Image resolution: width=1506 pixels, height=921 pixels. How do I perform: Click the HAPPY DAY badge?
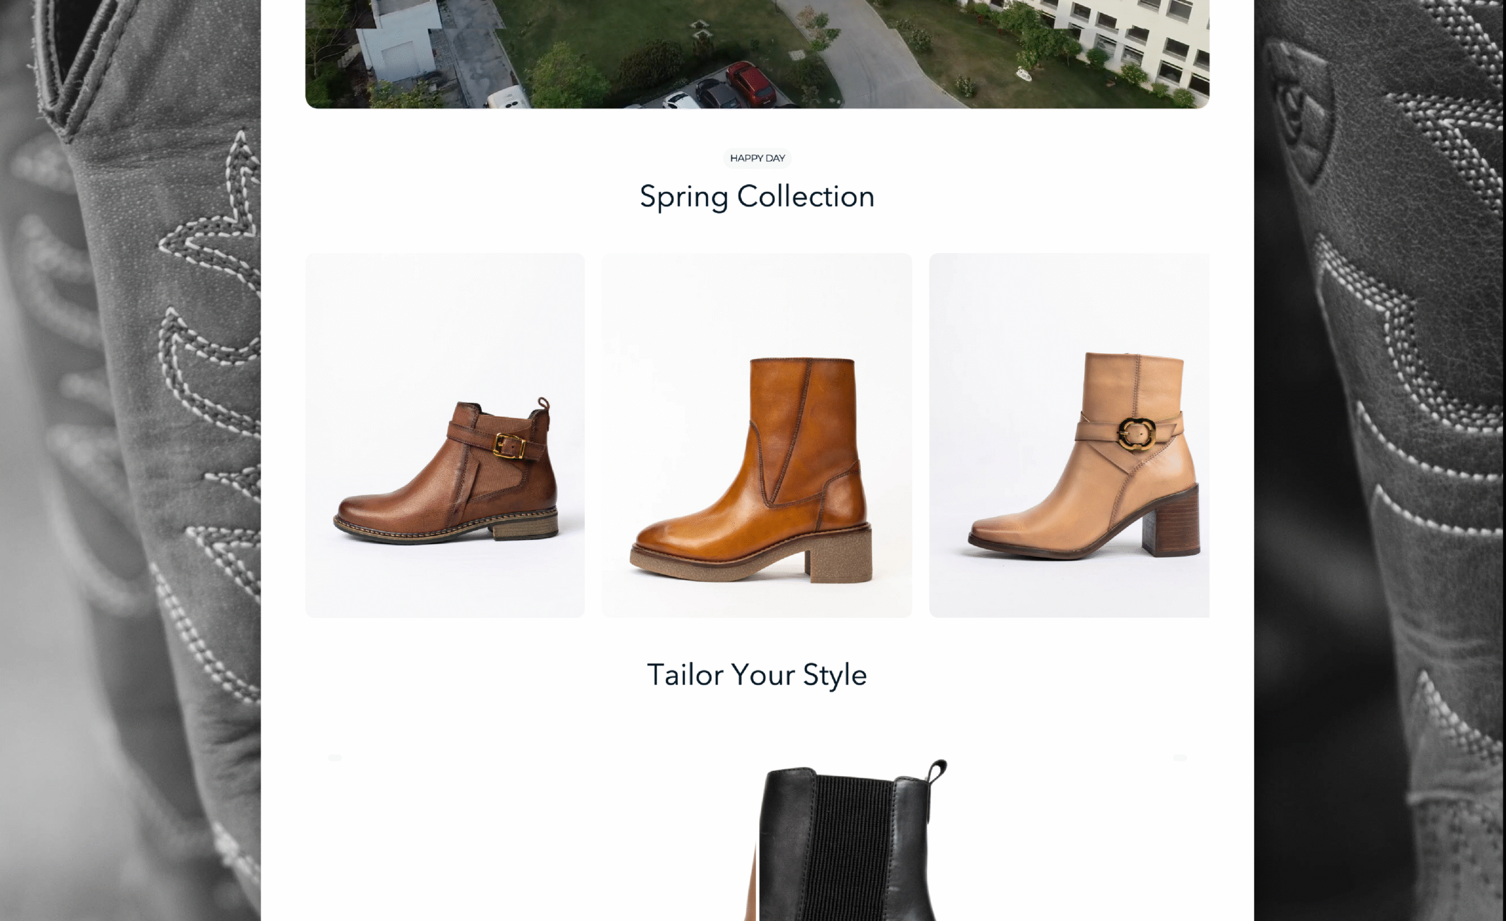757,158
